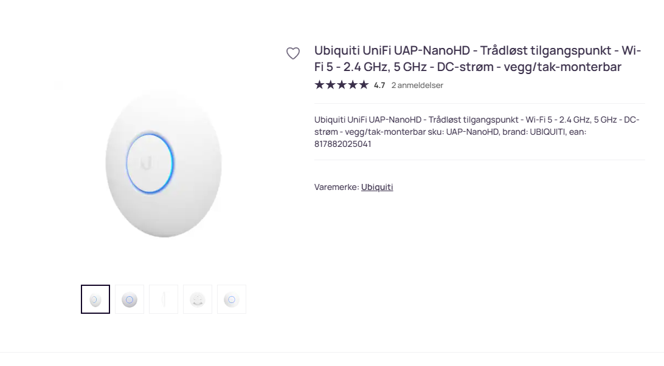Image resolution: width=664 pixels, height=366 pixels.
Task: Open the '2 anmeldelser' reviews link
Action: coord(417,86)
